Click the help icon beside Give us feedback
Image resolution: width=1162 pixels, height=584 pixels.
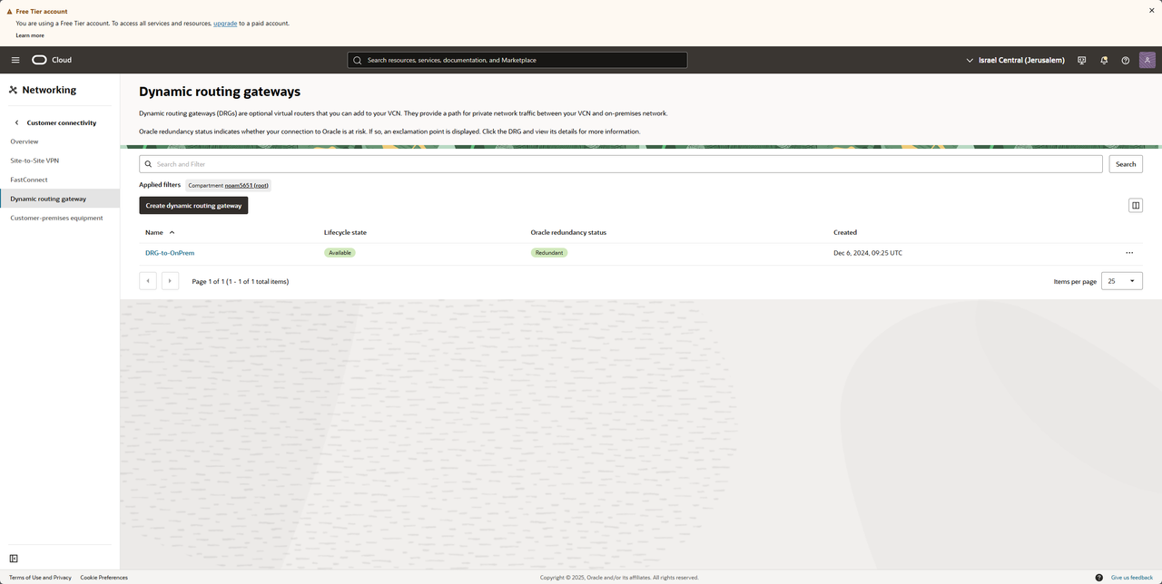tap(1099, 578)
